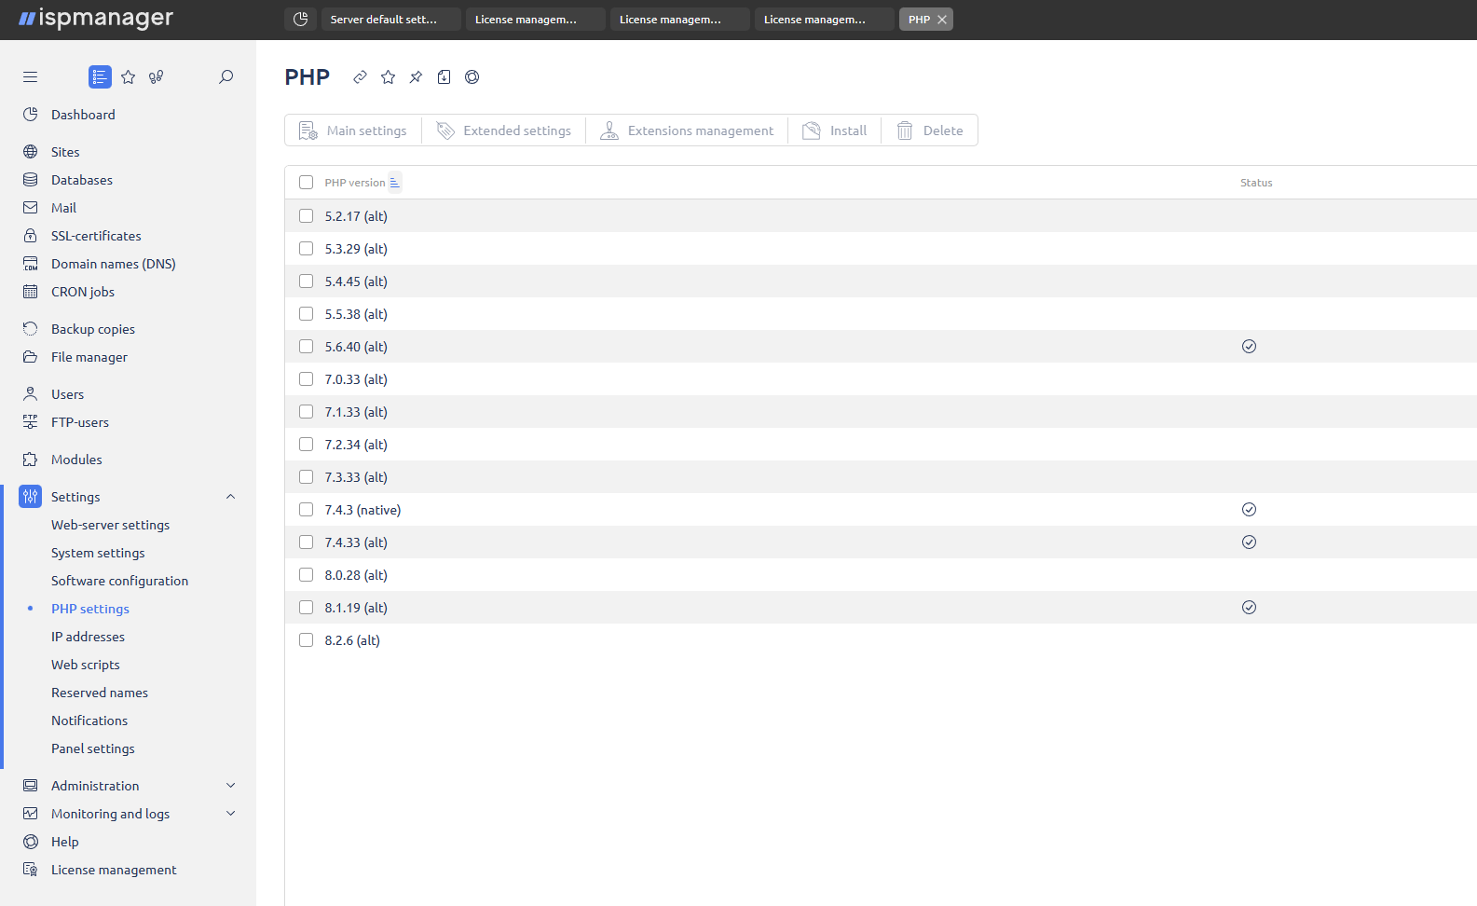The image size is (1477, 906).
Task: Open the help lifebuoy icon next to the PHP title
Action: tap(472, 77)
